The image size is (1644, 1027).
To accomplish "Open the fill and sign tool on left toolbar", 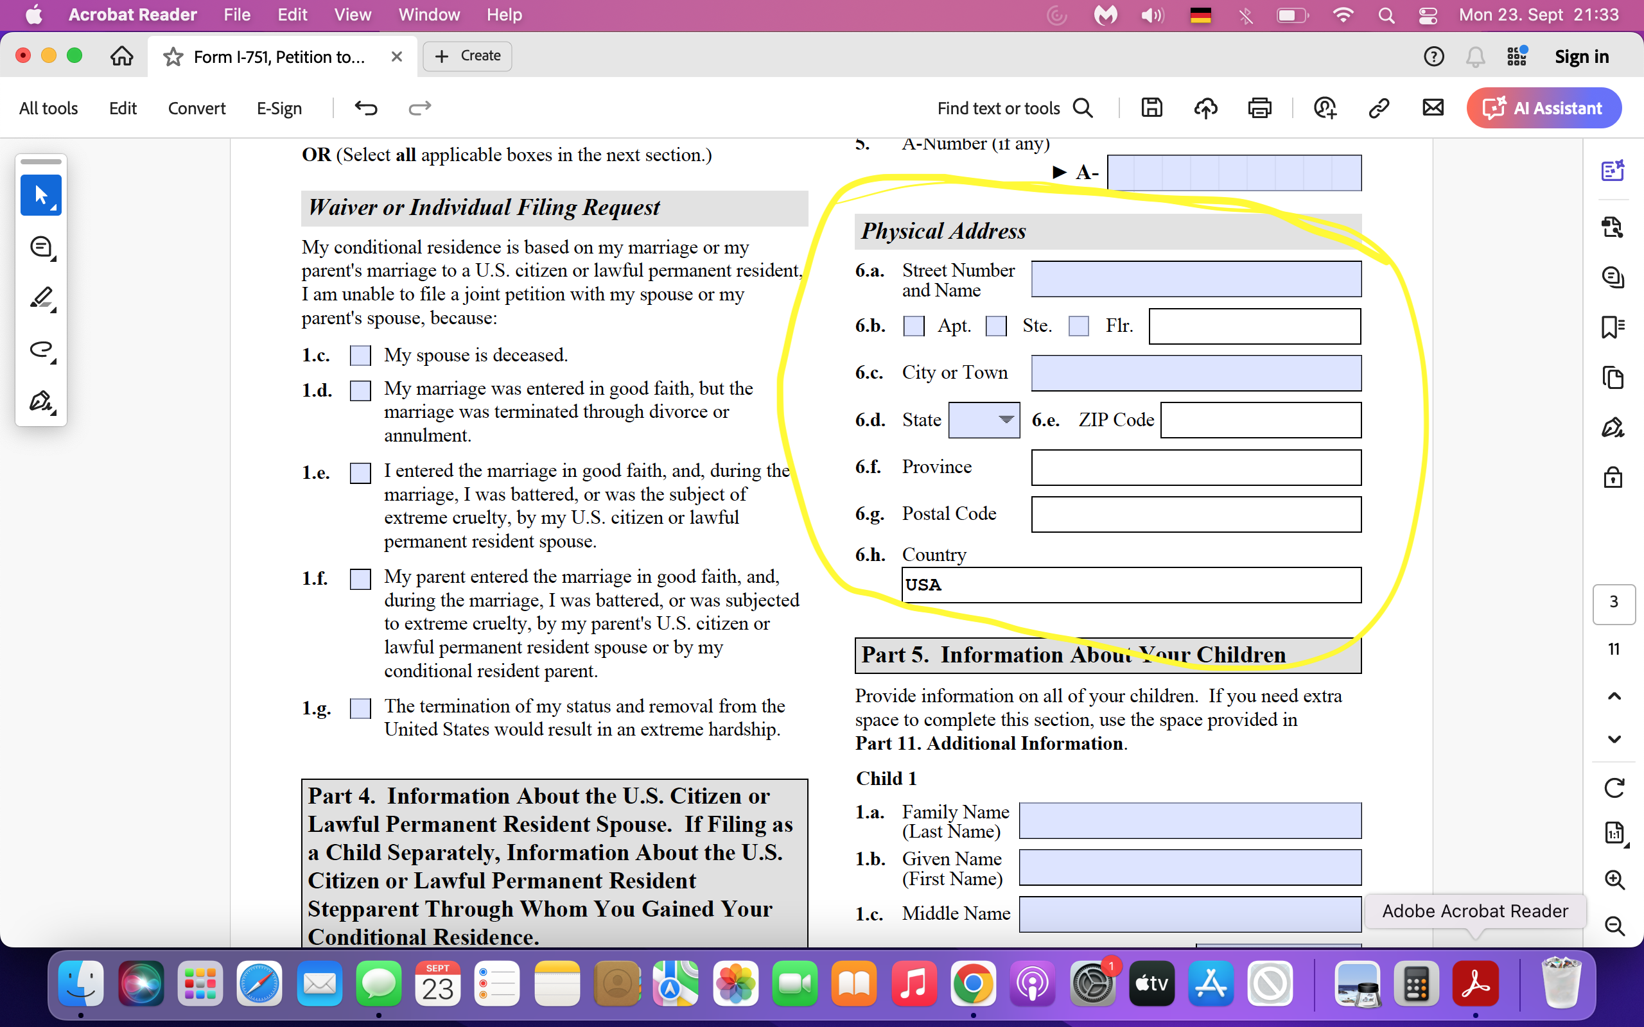I will click(40, 401).
